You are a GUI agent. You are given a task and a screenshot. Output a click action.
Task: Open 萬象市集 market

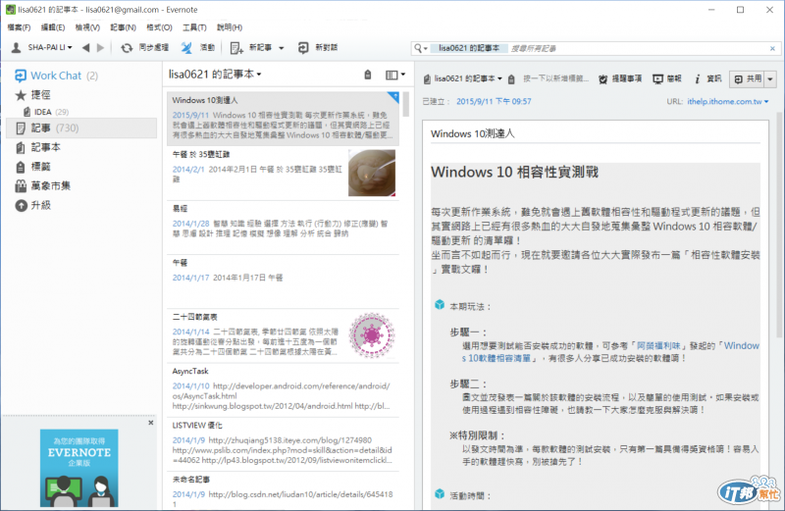[43, 185]
